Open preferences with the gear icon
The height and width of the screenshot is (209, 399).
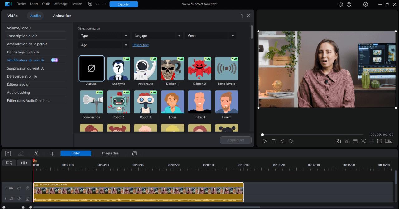[340, 4]
